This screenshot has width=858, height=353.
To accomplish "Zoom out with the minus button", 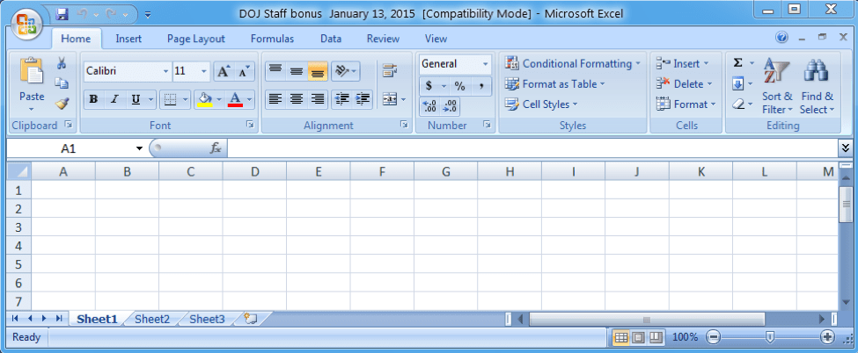I will 713,337.
